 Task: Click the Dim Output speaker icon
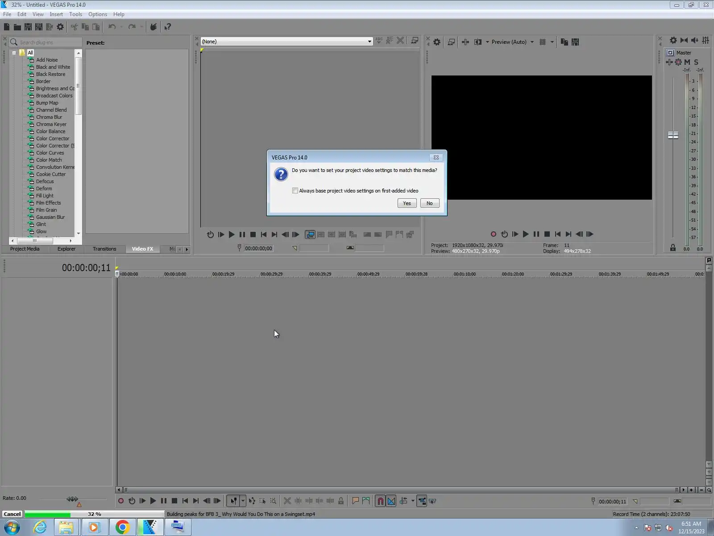tap(695, 40)
